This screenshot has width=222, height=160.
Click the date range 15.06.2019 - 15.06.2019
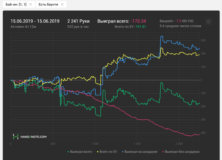click(x=35, y=21)
